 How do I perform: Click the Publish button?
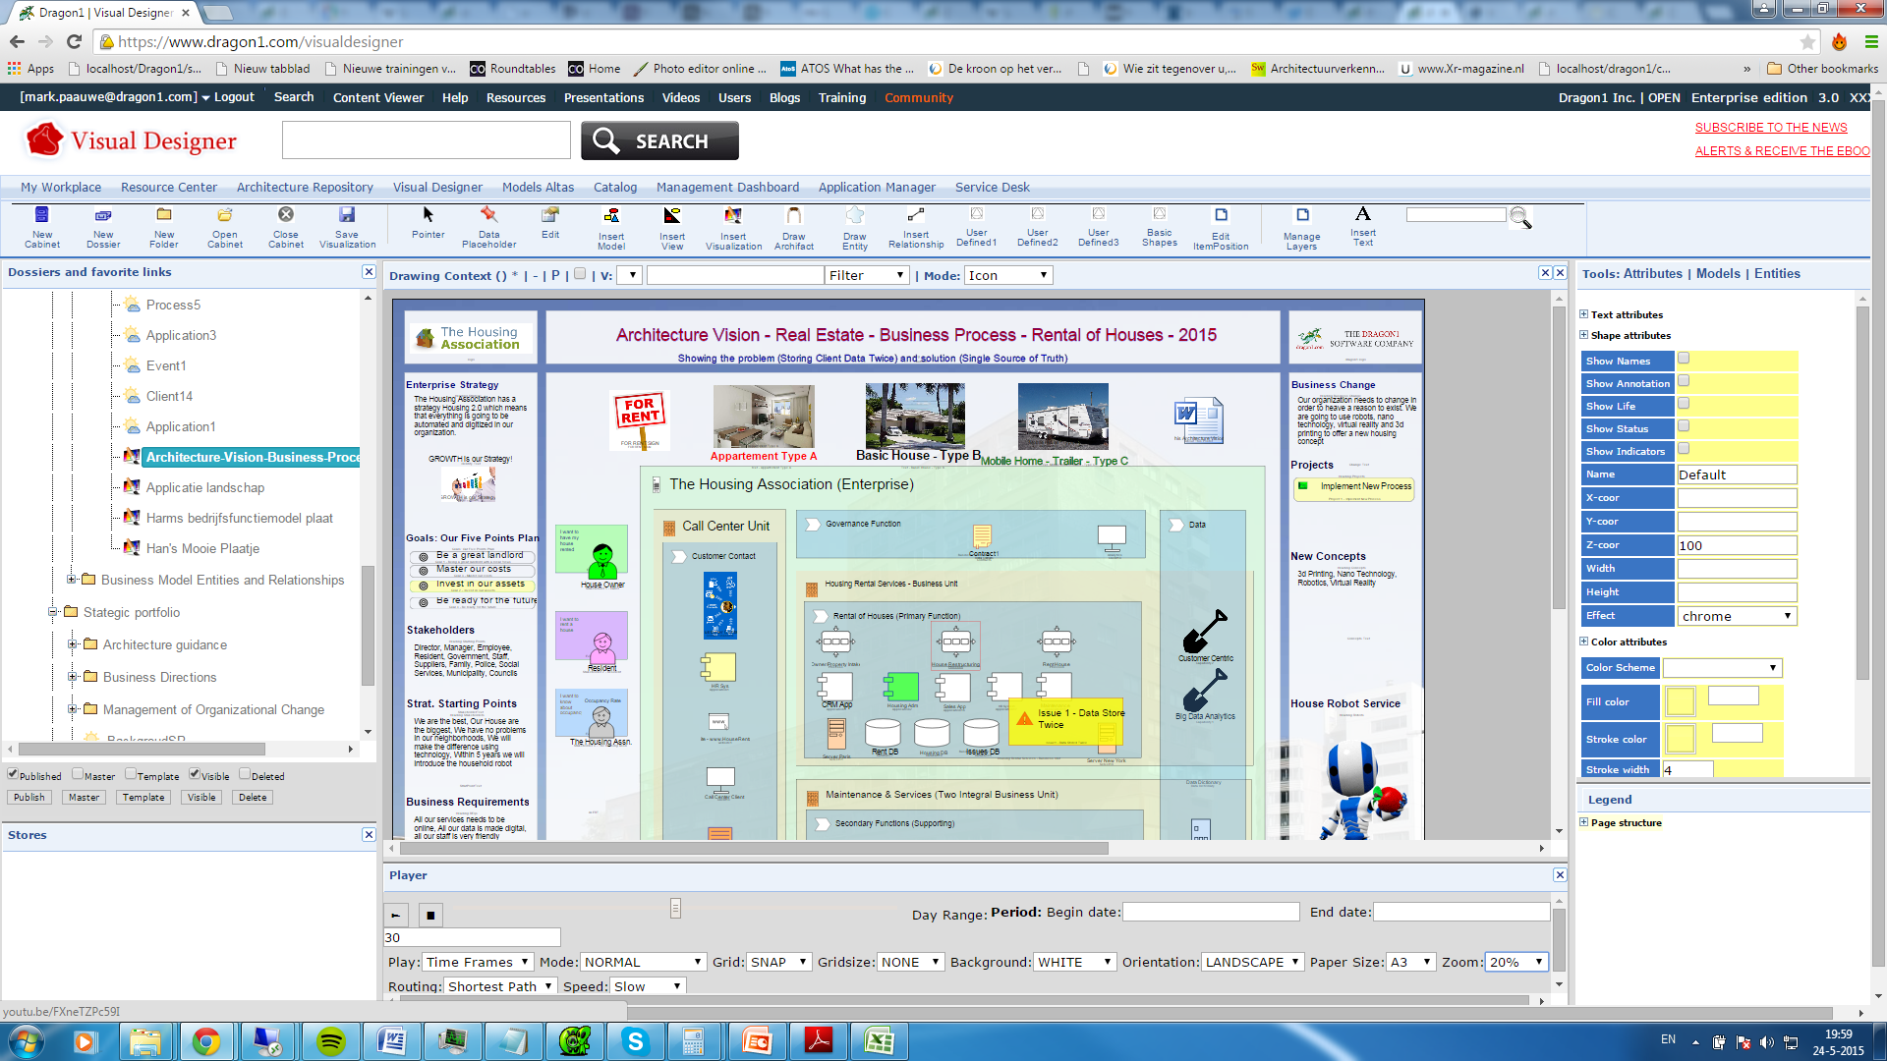(x=29, y=797)
